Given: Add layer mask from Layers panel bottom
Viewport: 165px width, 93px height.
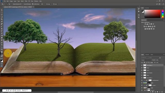Looking at the screenshot, I should point(153,92).
